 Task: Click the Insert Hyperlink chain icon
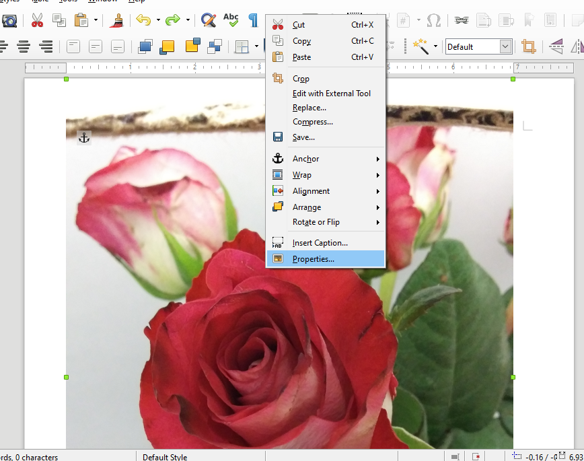(462, 20)
